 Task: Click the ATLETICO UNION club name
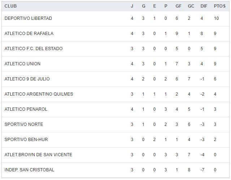pos(22,64)
